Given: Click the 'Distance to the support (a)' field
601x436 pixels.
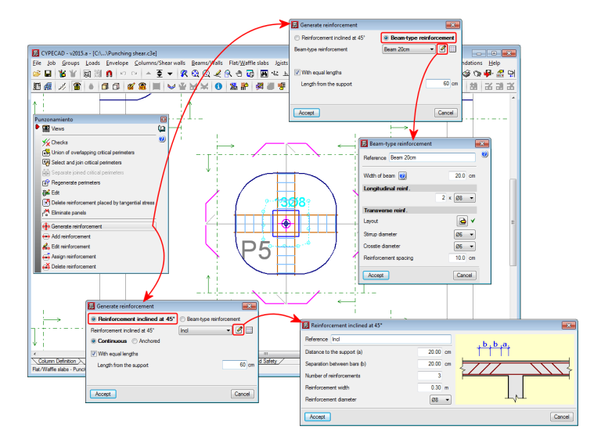Looking at the screenshot, I should point(430,352).
